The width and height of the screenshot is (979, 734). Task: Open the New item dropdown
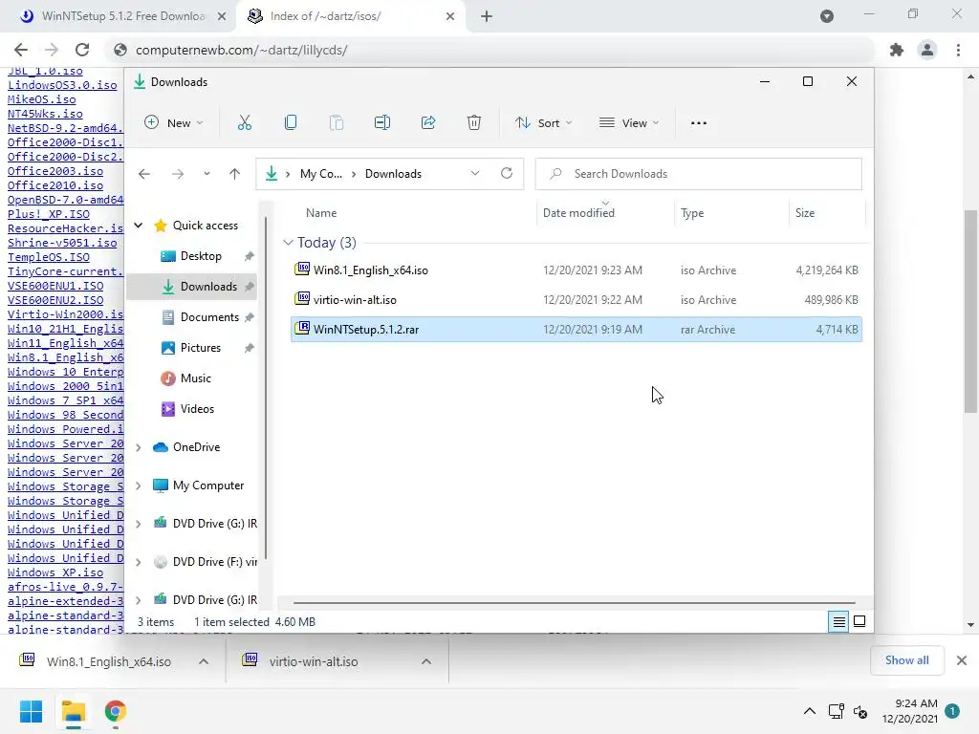[174, 123]
